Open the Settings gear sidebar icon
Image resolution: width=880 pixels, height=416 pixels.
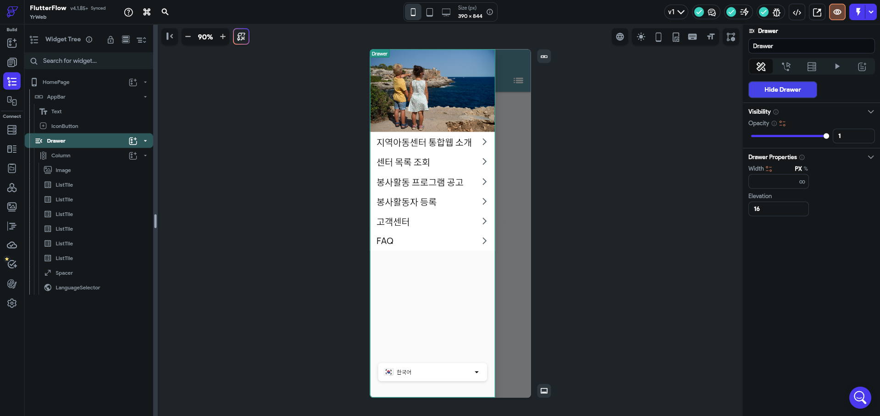coord(12,303)
